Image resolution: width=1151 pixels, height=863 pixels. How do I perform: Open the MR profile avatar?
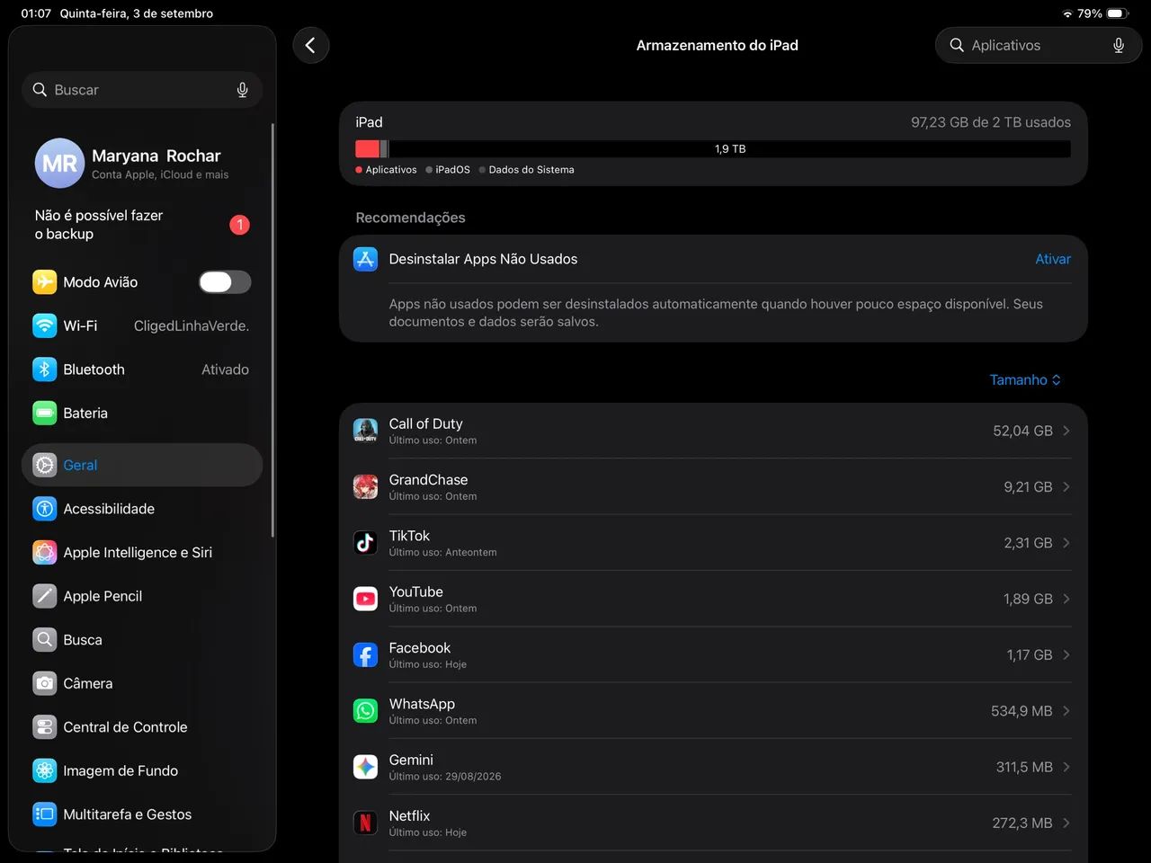(x=59, y=163)
